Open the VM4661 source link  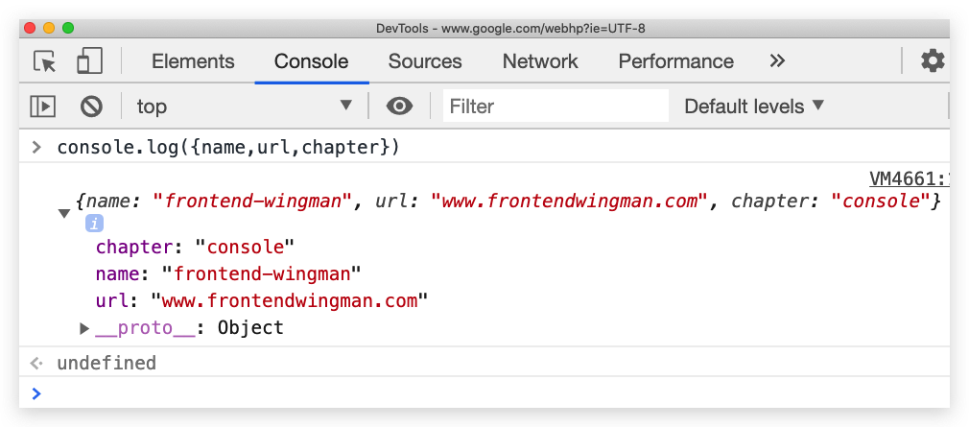click(909, 178)
